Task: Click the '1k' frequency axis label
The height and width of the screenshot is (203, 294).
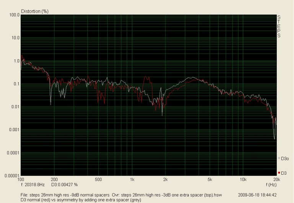Action: tap(132, 180)
